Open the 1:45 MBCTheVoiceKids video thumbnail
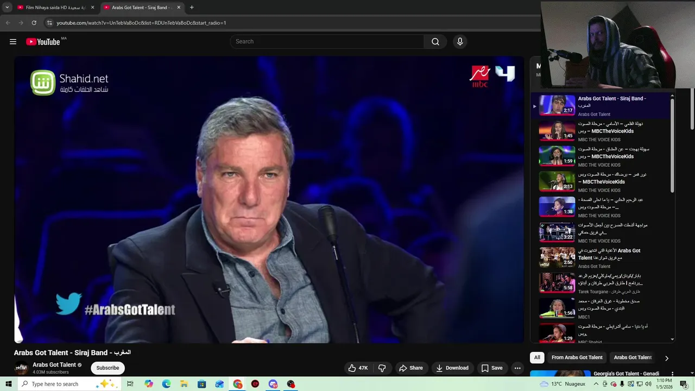Viewport: 695px width, 391px height. coord(557,131)
